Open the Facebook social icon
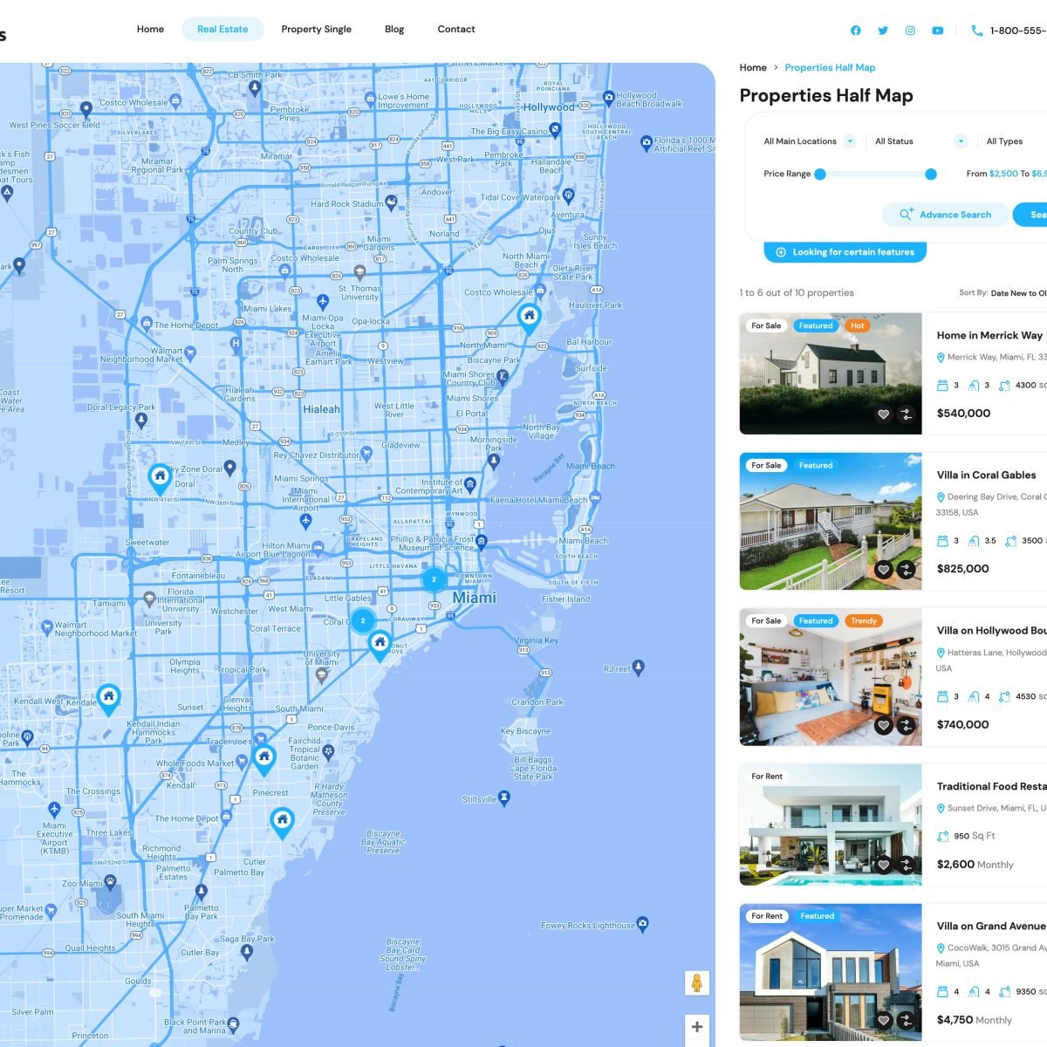 [x=855, y=31]
